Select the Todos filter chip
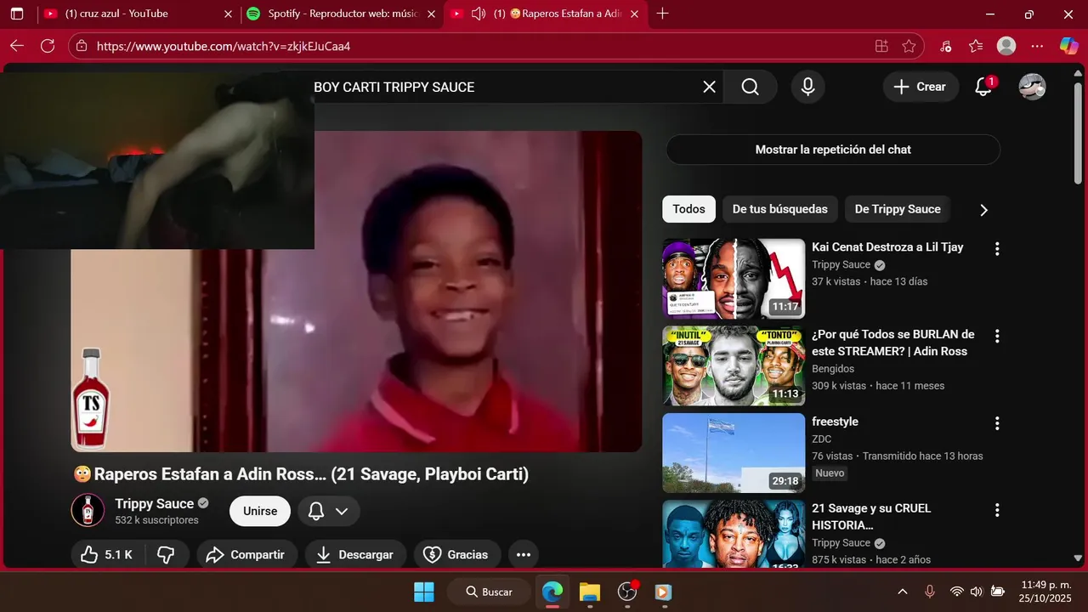 (688, 209)
